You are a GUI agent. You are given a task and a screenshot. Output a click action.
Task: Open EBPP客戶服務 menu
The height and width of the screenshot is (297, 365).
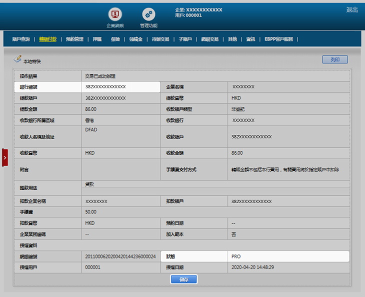279,39
